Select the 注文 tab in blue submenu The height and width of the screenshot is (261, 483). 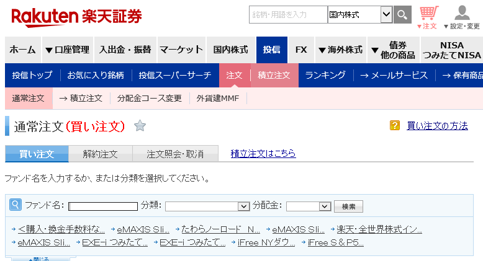click(235, 75)
